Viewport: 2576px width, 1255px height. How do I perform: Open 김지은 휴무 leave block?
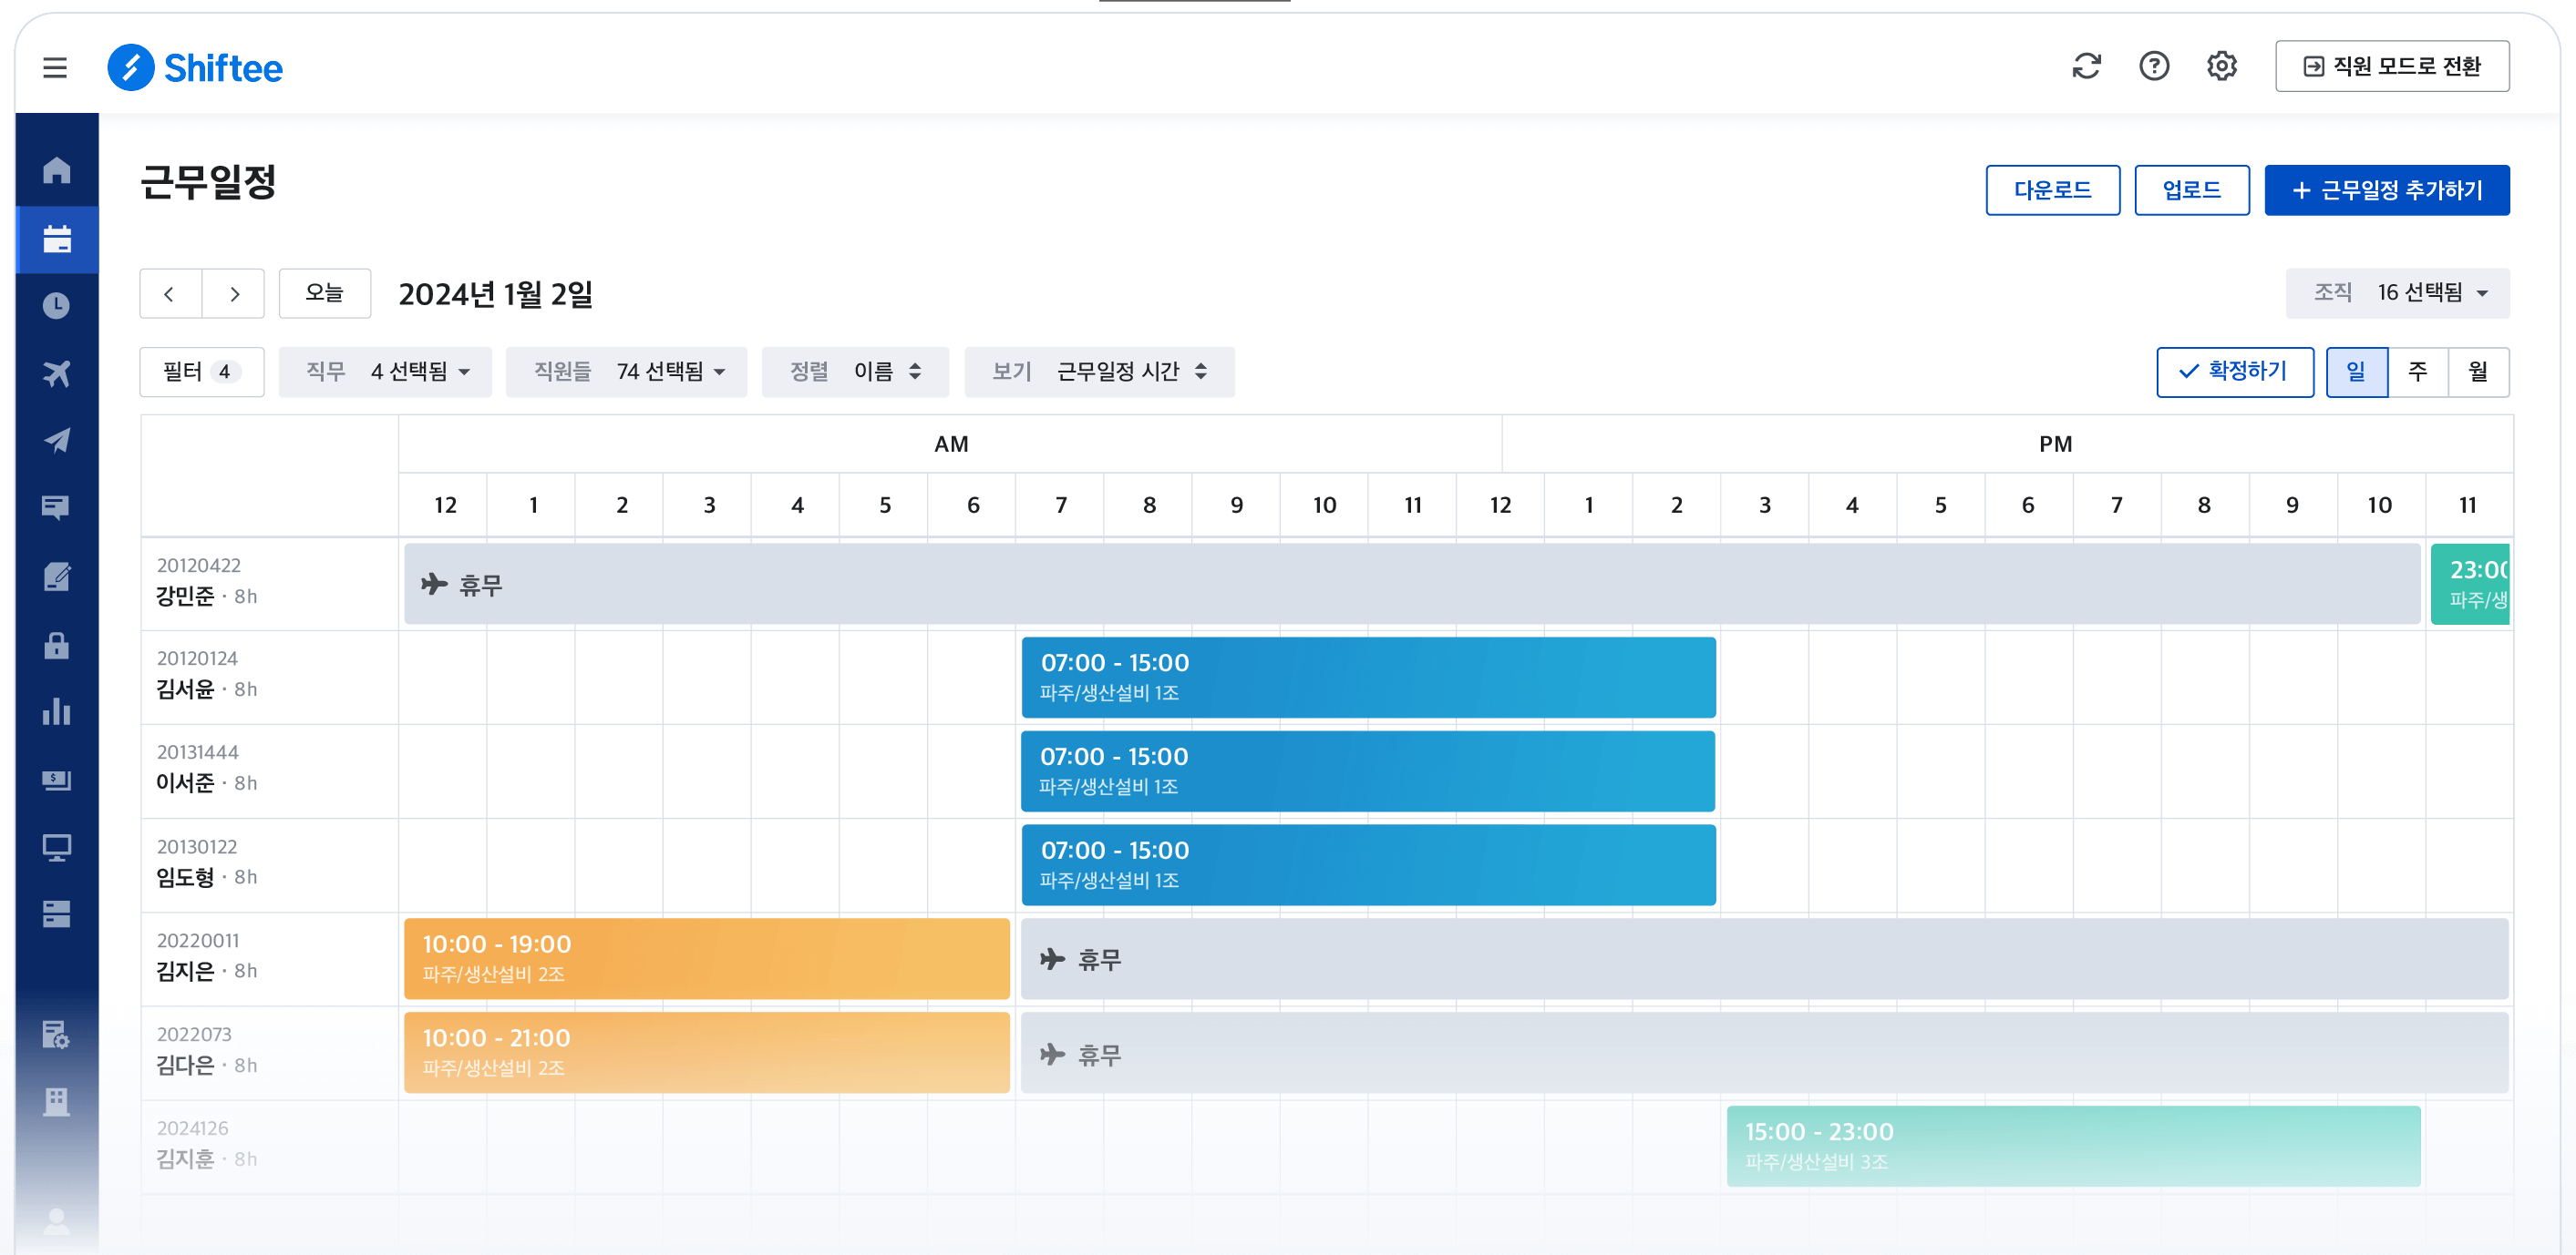[1765, 958]
